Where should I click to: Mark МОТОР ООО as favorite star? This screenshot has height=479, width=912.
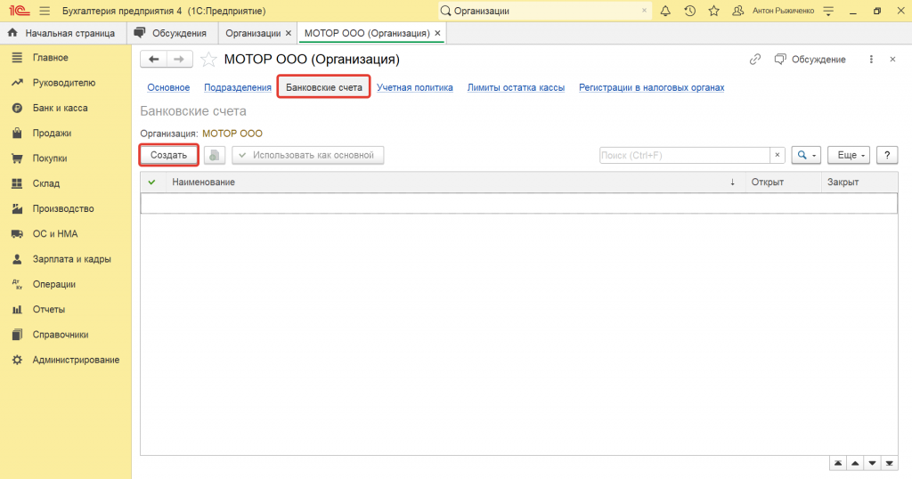pyautogui.click(x=208, y=60)
